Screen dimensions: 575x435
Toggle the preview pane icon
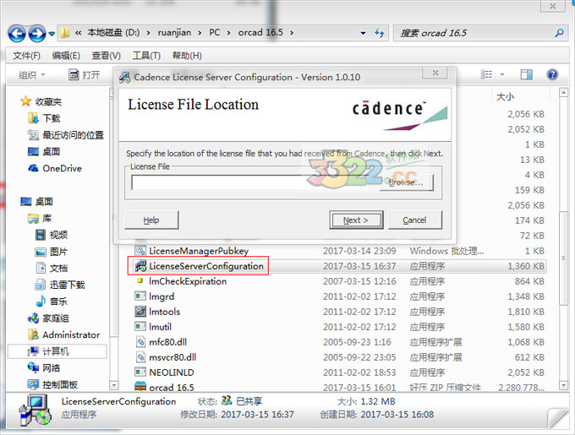click(526, 74)
